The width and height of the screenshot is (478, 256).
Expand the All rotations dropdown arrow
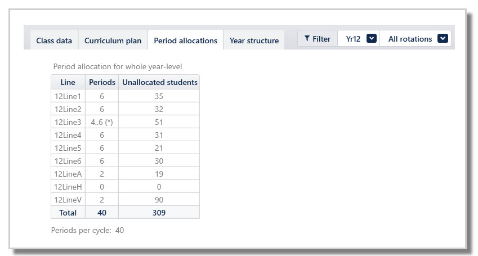(443, 39)
